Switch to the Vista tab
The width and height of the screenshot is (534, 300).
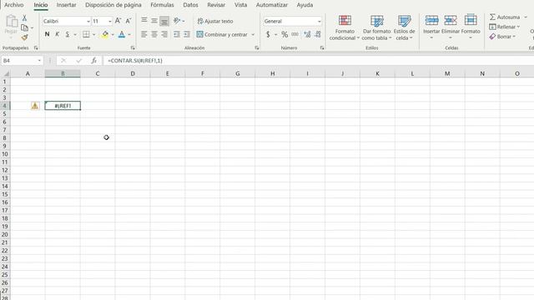pos(241,5)
